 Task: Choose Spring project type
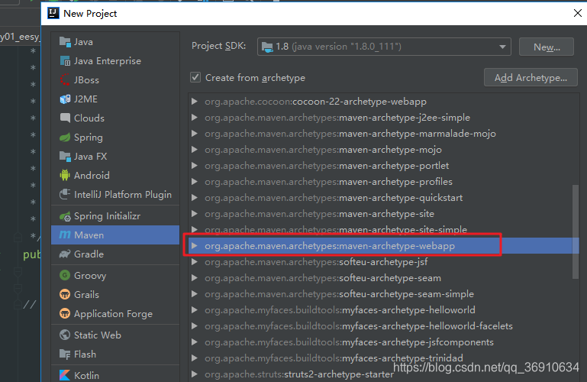[x=115, y=138]
